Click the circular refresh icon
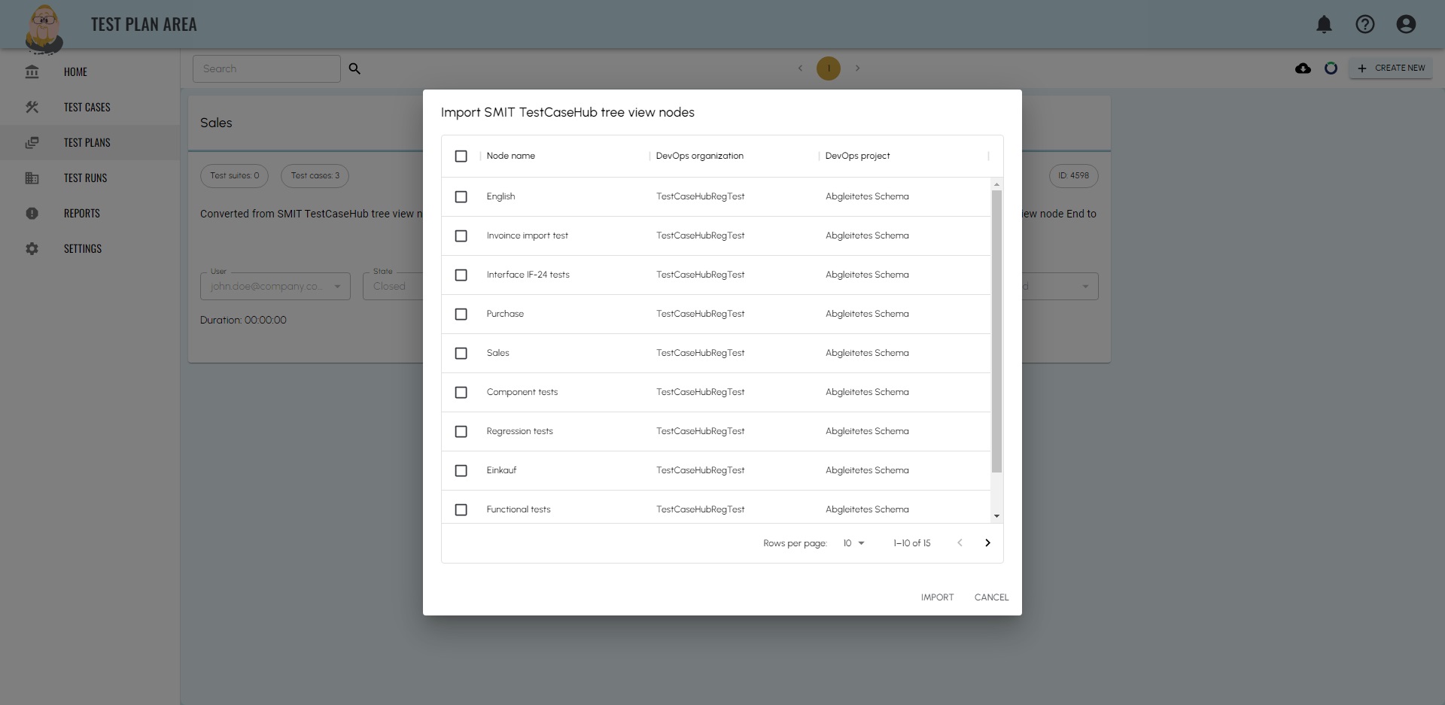Image resolution: width=1445 pixels, height=705 pixels. (x=1331, y=68)
